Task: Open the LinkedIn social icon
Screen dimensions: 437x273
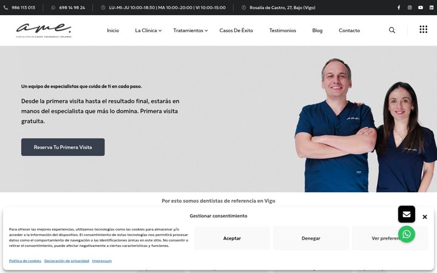Action: [431, 7]
